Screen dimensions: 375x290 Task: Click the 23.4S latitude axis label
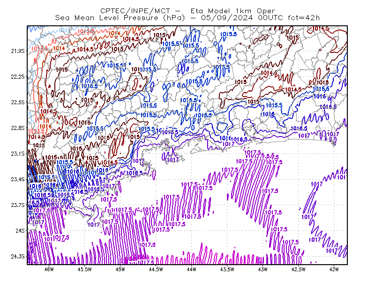pos(18,179)
